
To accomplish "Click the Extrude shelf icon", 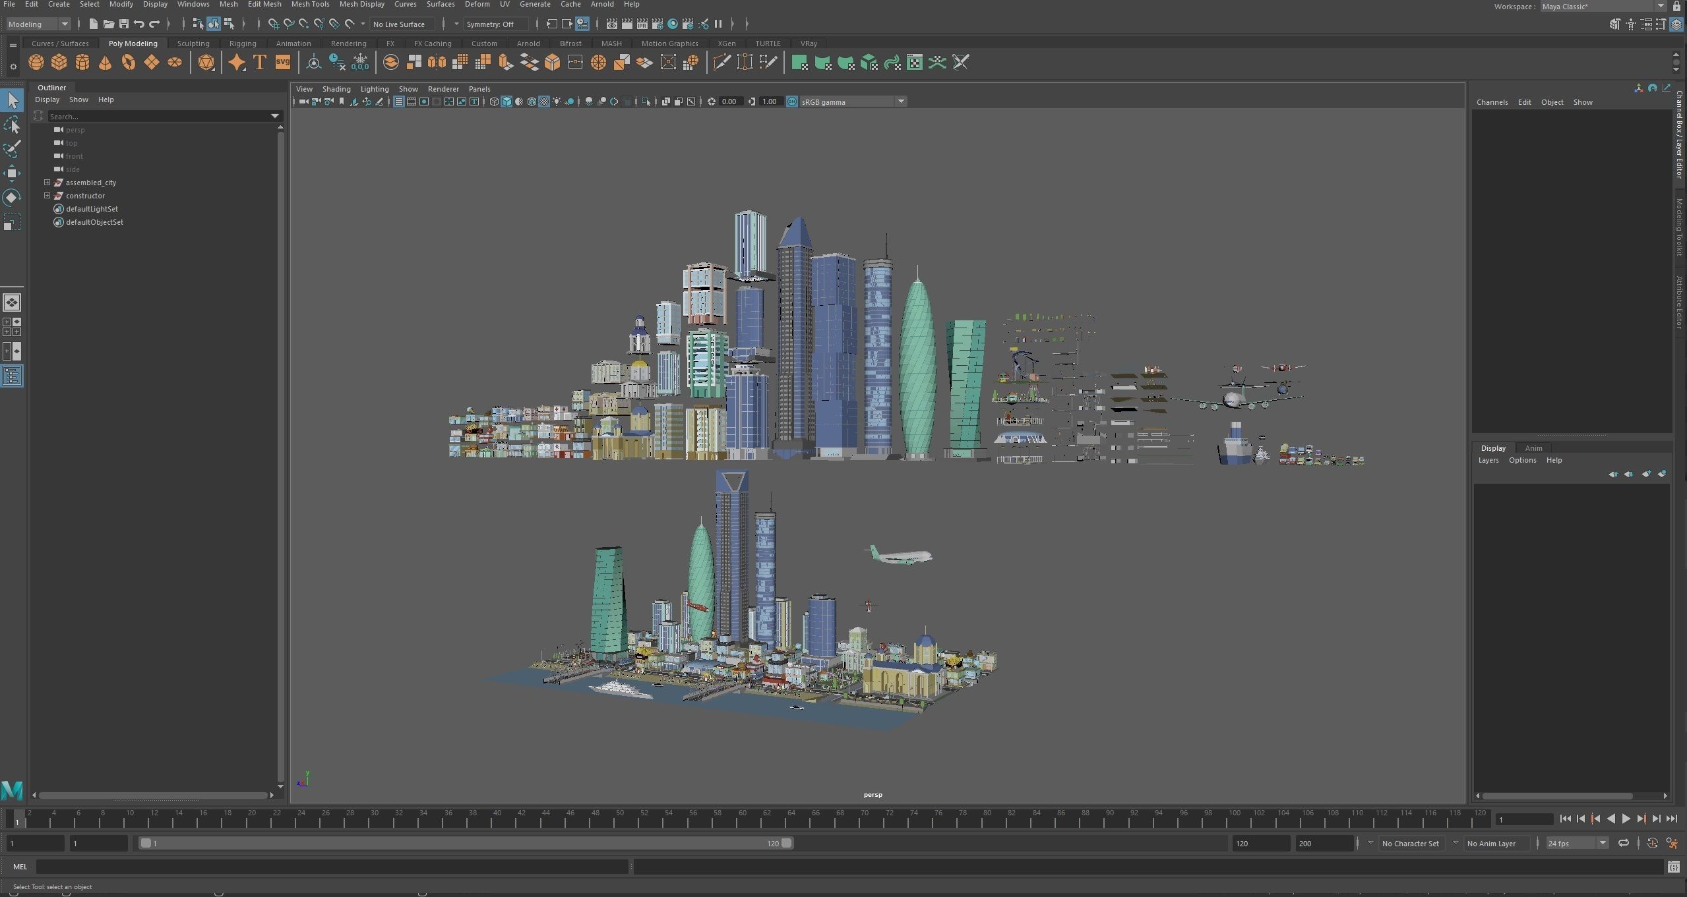I will tap(506, 63).
